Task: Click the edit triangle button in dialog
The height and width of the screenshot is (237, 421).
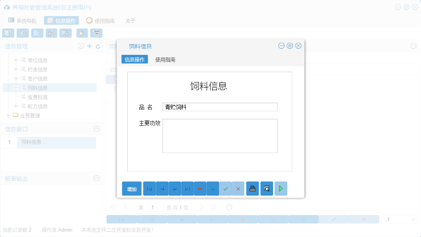Action: 213,189
